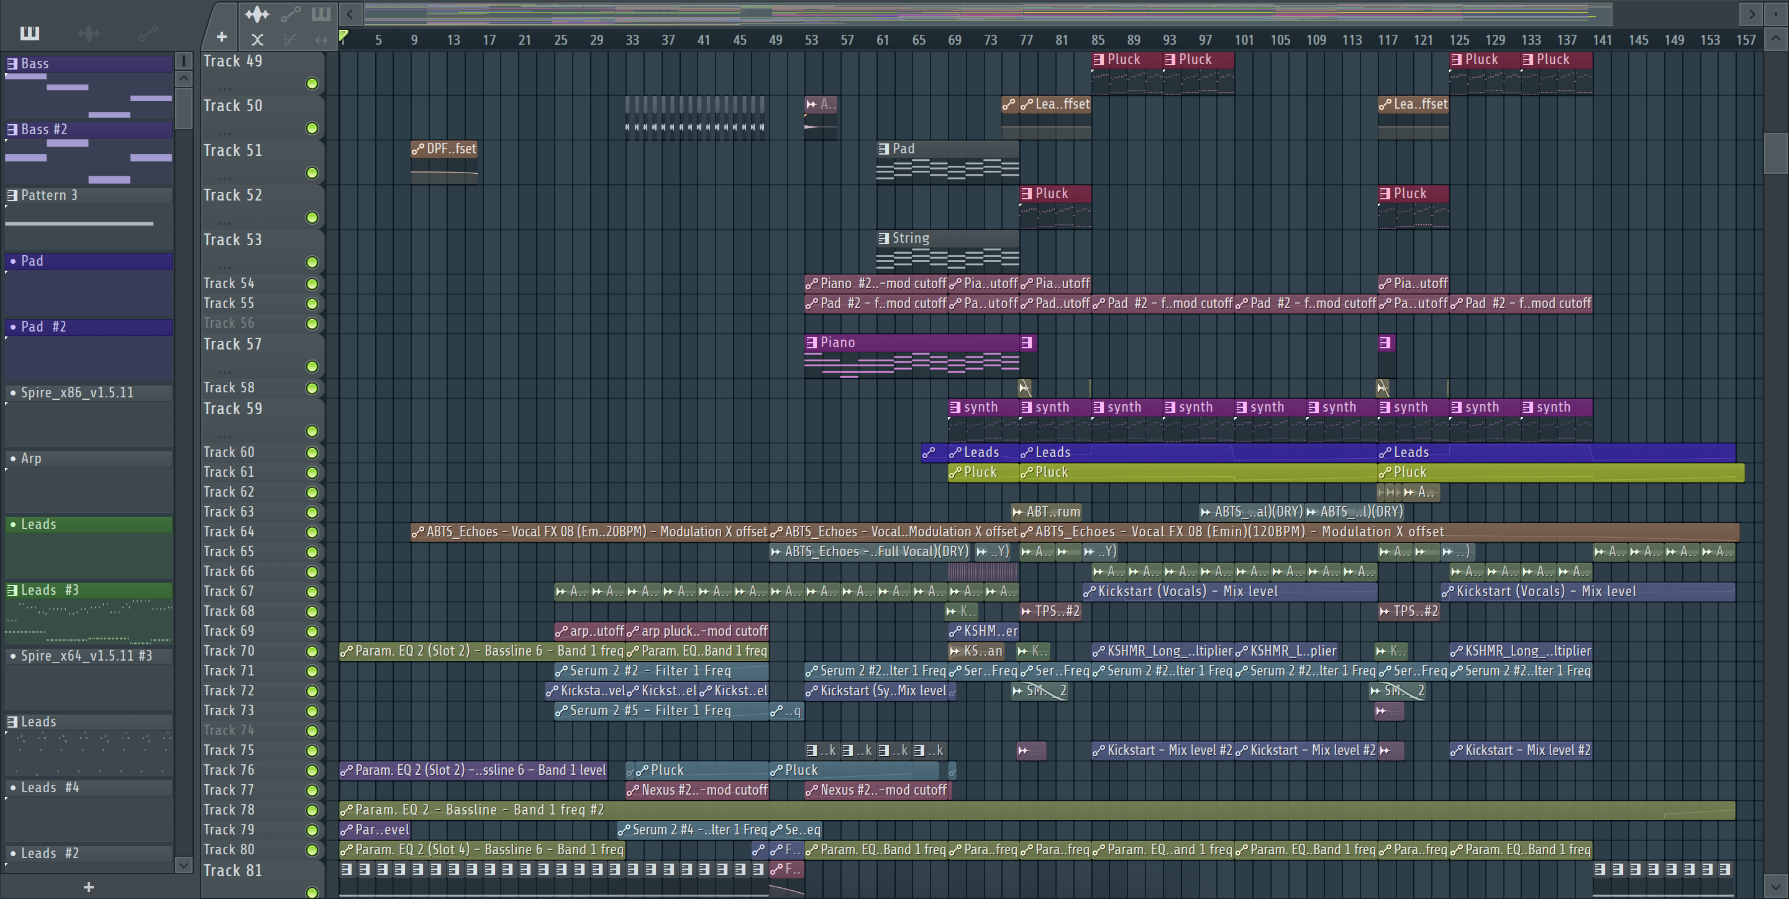Click the picker list scroll down arrow
Screen dimensions: 1789x899
183,864
